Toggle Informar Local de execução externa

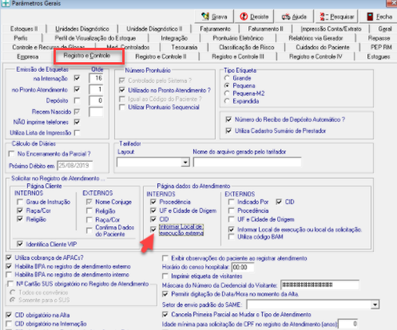pyautogui.click(x=153, y=230)
